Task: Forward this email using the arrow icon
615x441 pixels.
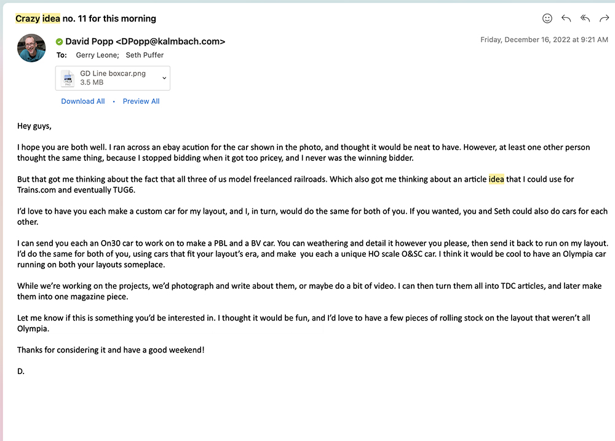Action: tap(604, 18)
